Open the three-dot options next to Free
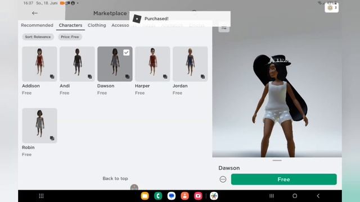Screen dimensions: 360x202 tap(223, 180)
